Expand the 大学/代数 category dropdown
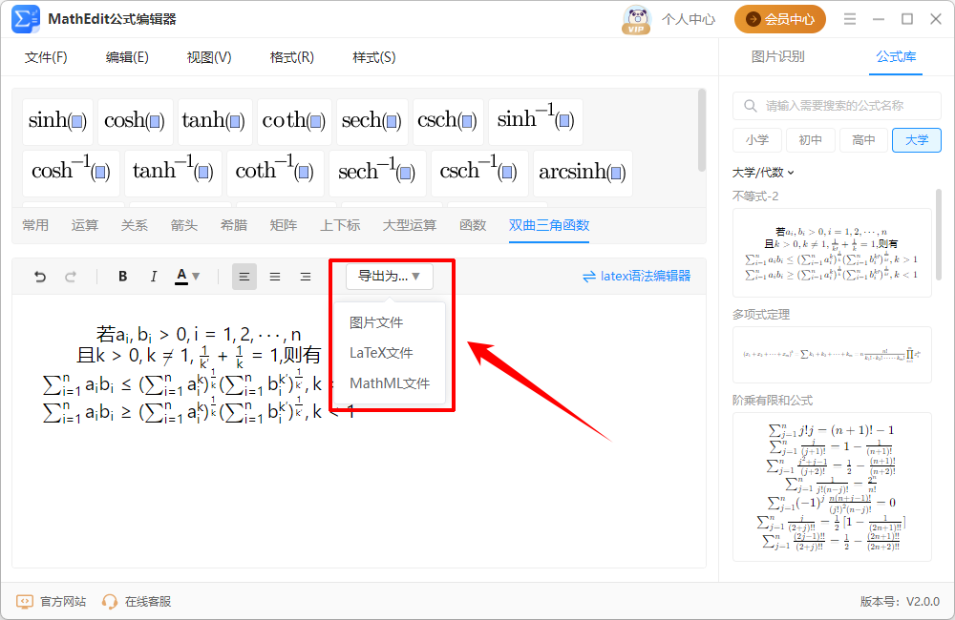Viewport: 955px width, 620px height. pyautogui.click(x=763, y=173)
